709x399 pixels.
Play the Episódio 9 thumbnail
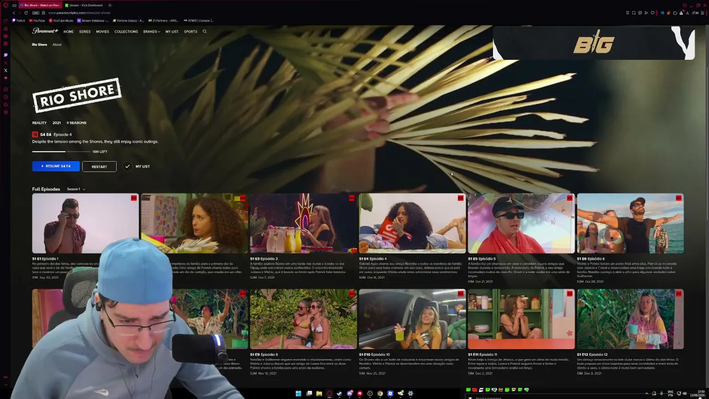pos(304,319)
